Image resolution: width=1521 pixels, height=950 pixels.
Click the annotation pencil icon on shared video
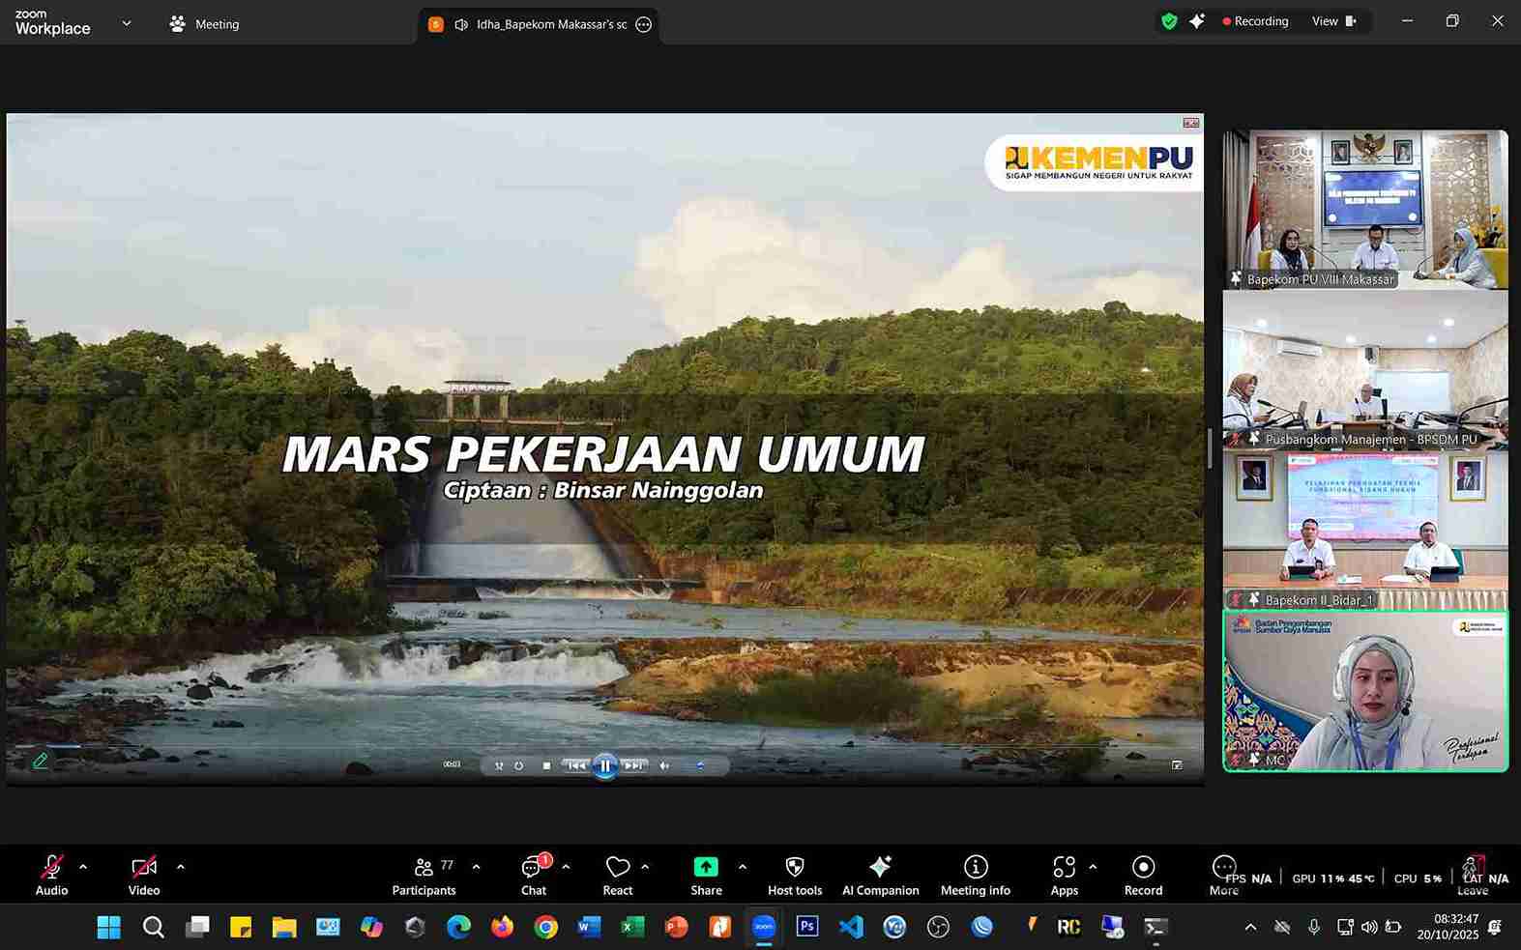pyautogui.click(x=41, y=761)
